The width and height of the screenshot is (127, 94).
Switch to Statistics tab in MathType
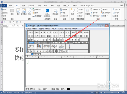click(x=45, y=43)
